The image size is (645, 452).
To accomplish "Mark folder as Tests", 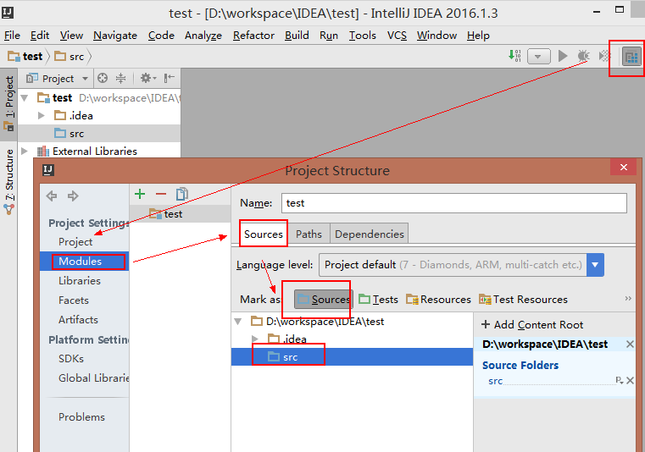I will point(379,299).
